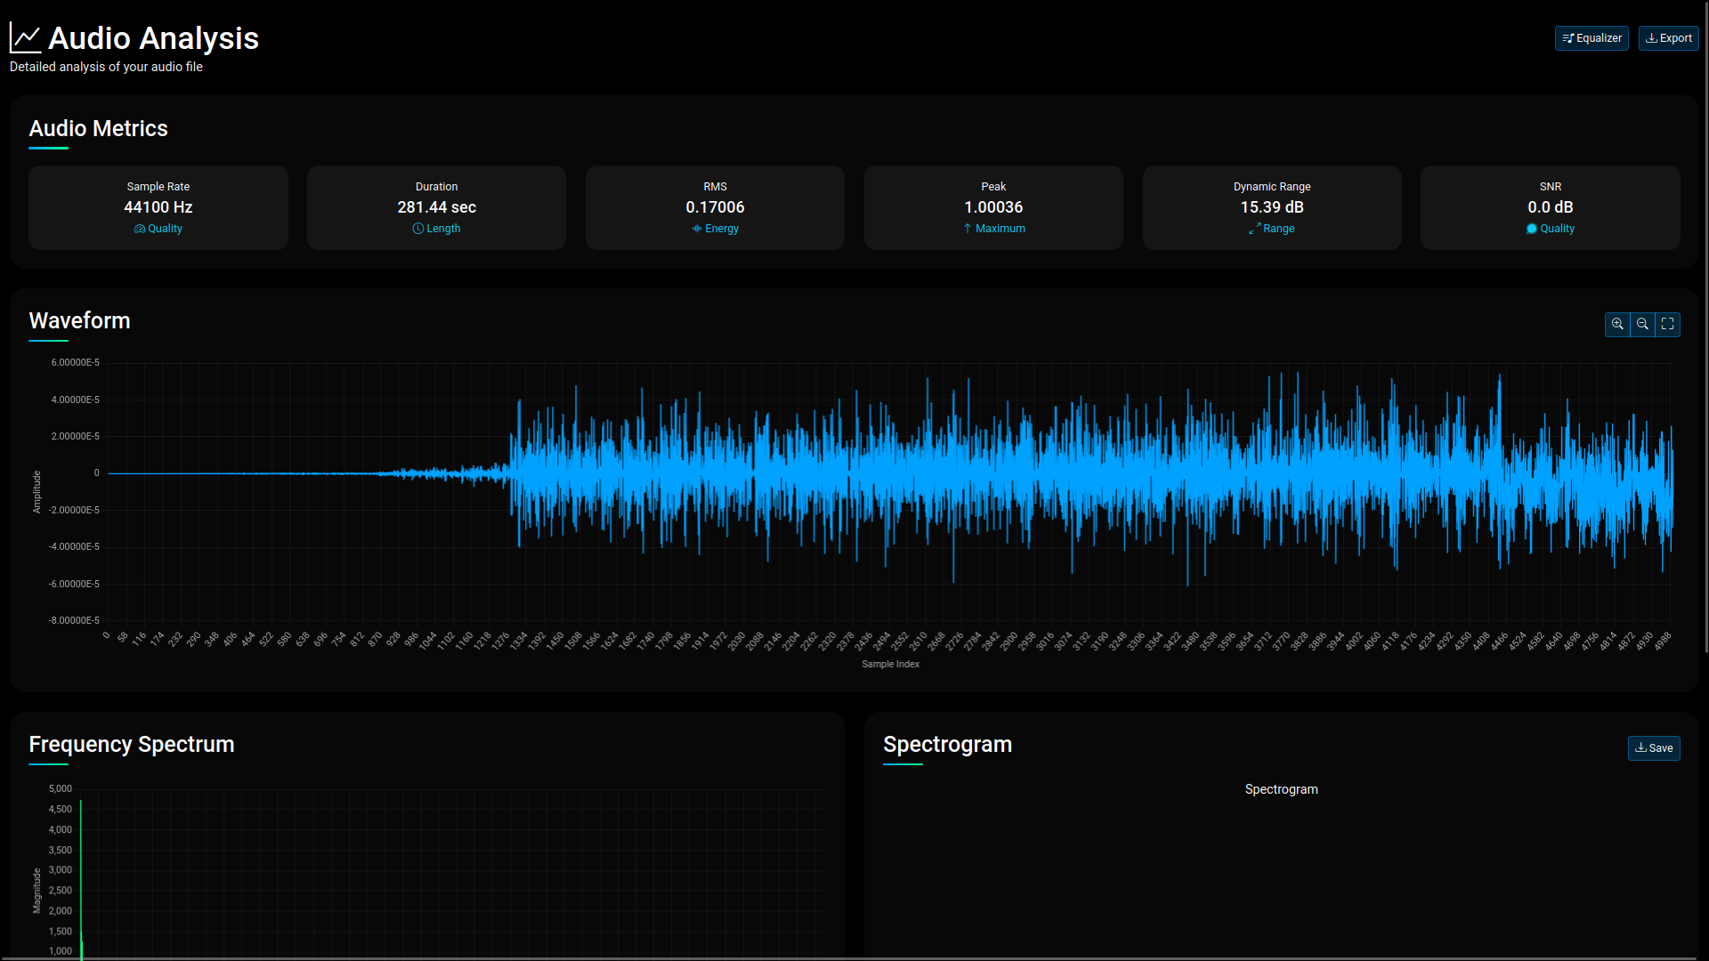
Task: Click the Quality icon under Sample Rate
Action: pyautogui.click(x=138, y=229)
